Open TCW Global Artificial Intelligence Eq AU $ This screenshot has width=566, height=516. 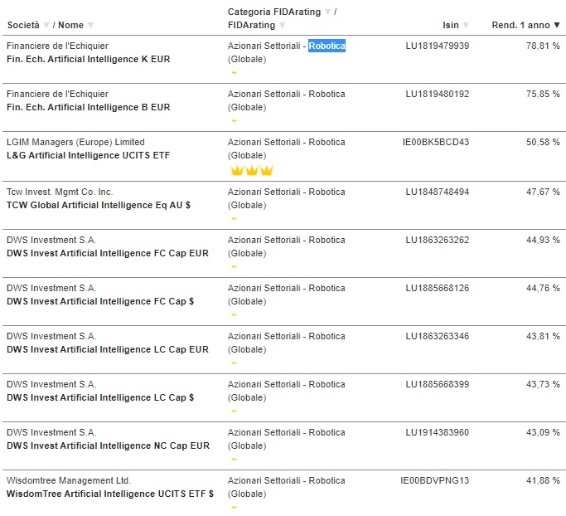tap(99, 205)
